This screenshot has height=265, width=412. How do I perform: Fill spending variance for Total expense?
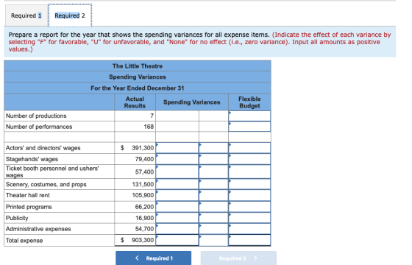click(177, 240)
